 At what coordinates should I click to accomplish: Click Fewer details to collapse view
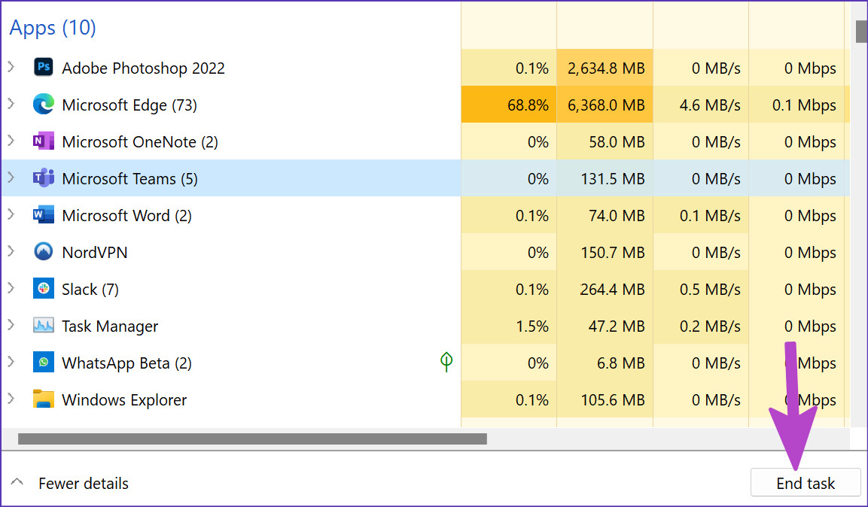coord(83,483)
